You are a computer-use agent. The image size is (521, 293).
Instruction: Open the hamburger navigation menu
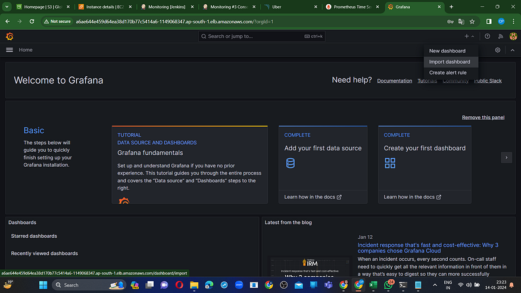(10, 50)
